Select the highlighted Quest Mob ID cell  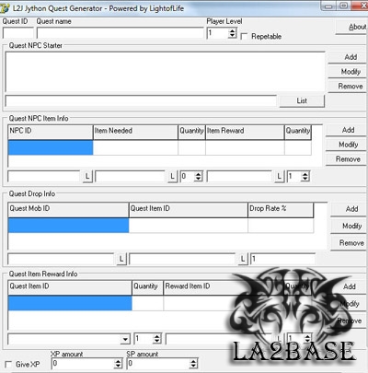[x=68, y=226]
